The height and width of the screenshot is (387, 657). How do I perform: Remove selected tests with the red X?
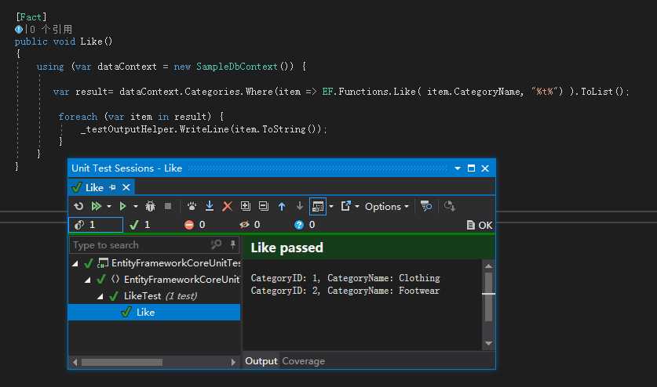[227, 206]
